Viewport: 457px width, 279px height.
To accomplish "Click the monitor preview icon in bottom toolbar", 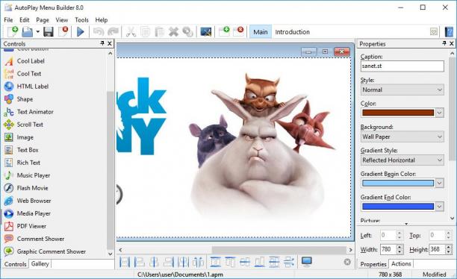I will tap(307, 262).
